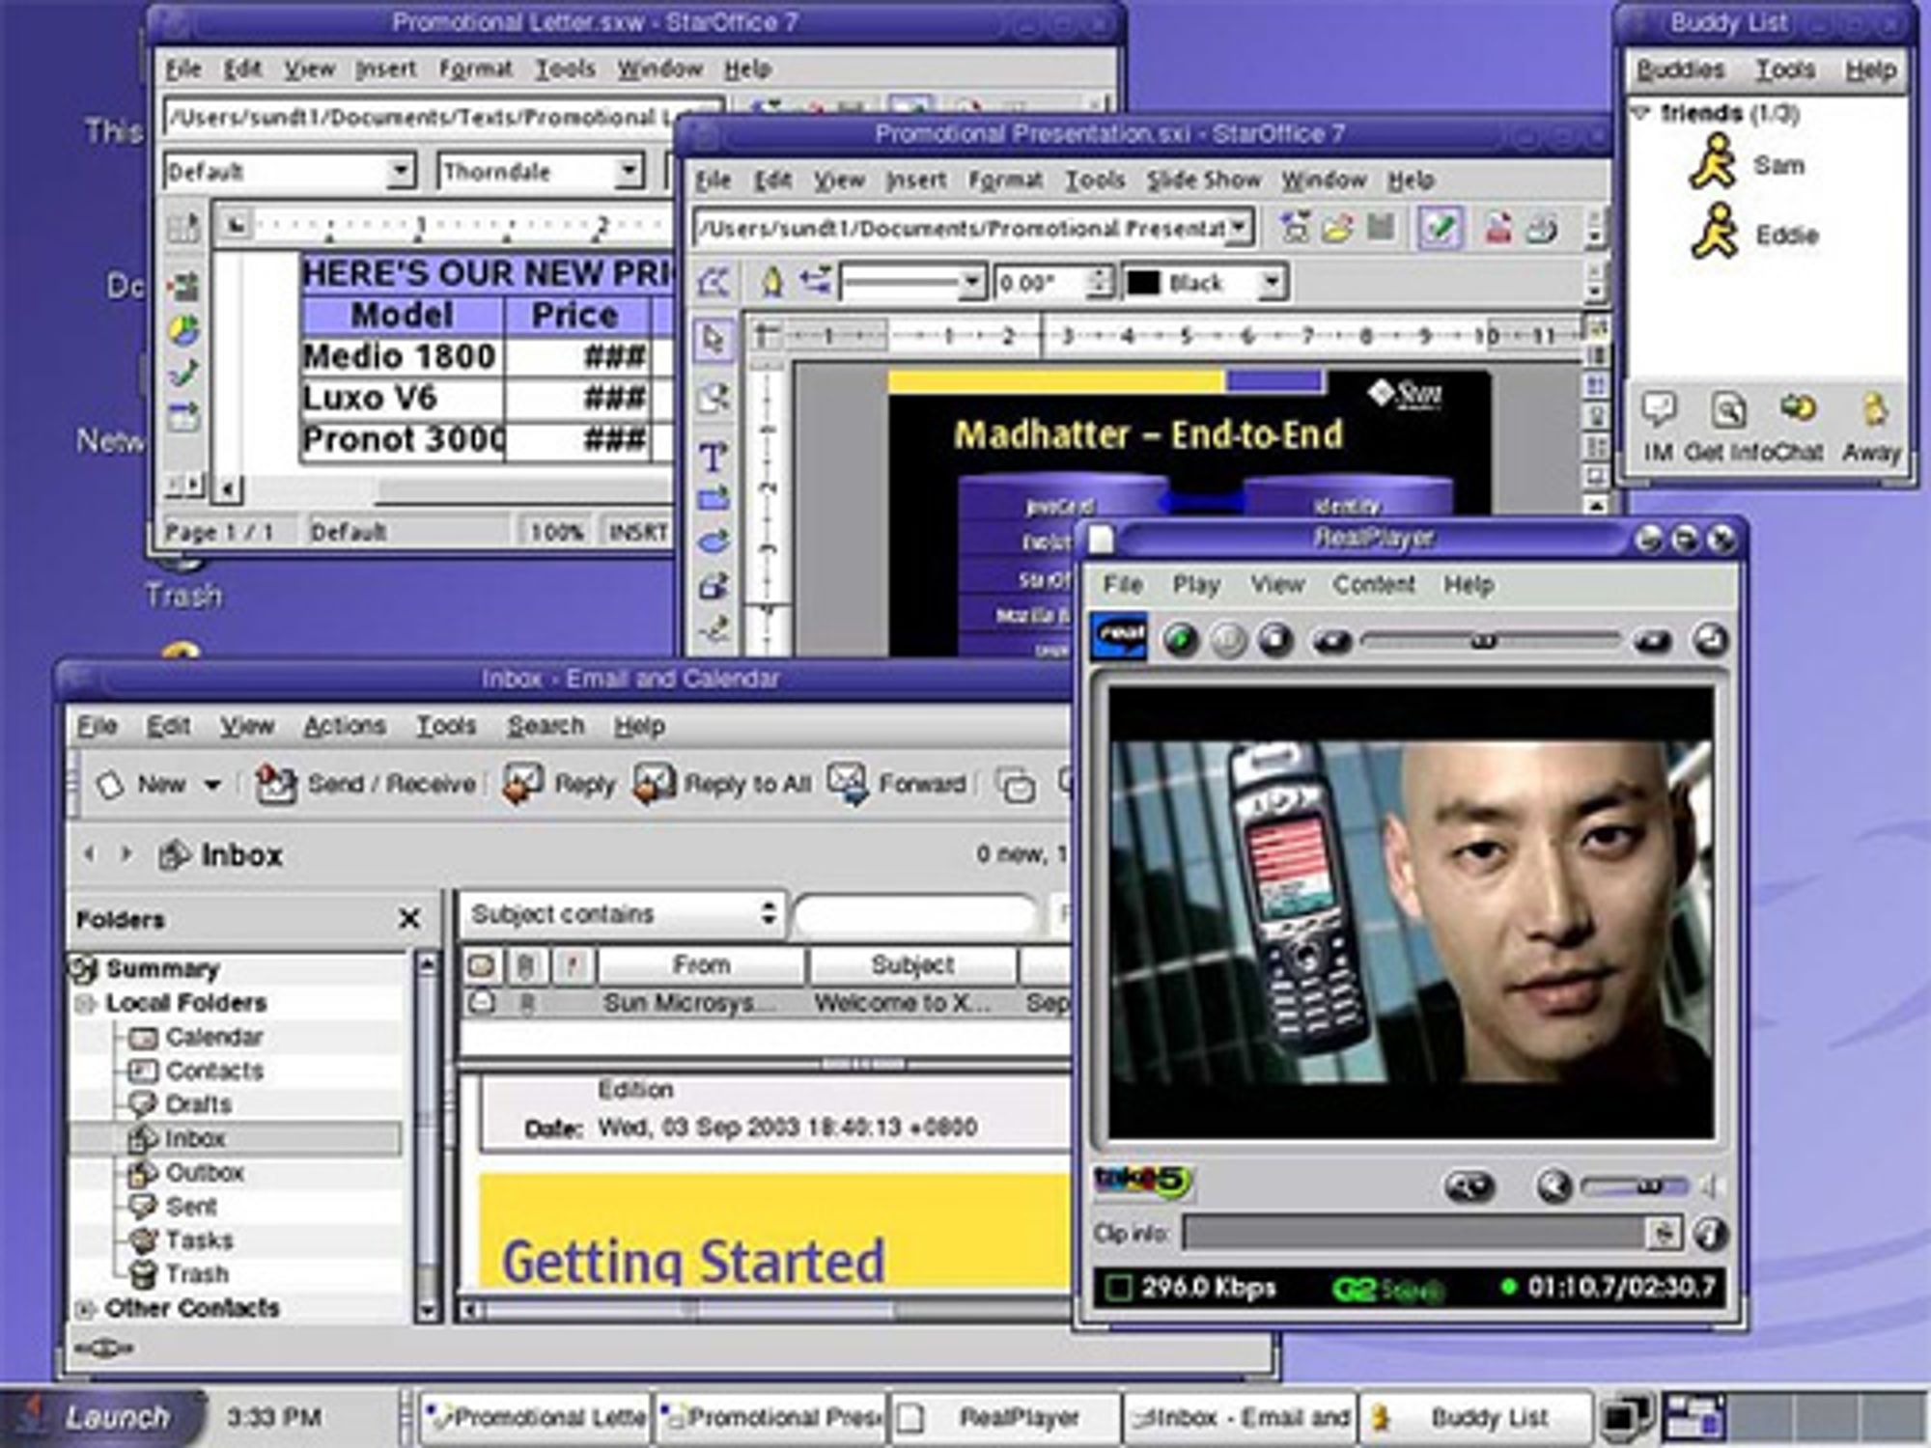Image resolution: width=1931 pixels, height=1448 pixels.
Task: Set Away status in Buddy List
Action: [x=1871, y=428]
